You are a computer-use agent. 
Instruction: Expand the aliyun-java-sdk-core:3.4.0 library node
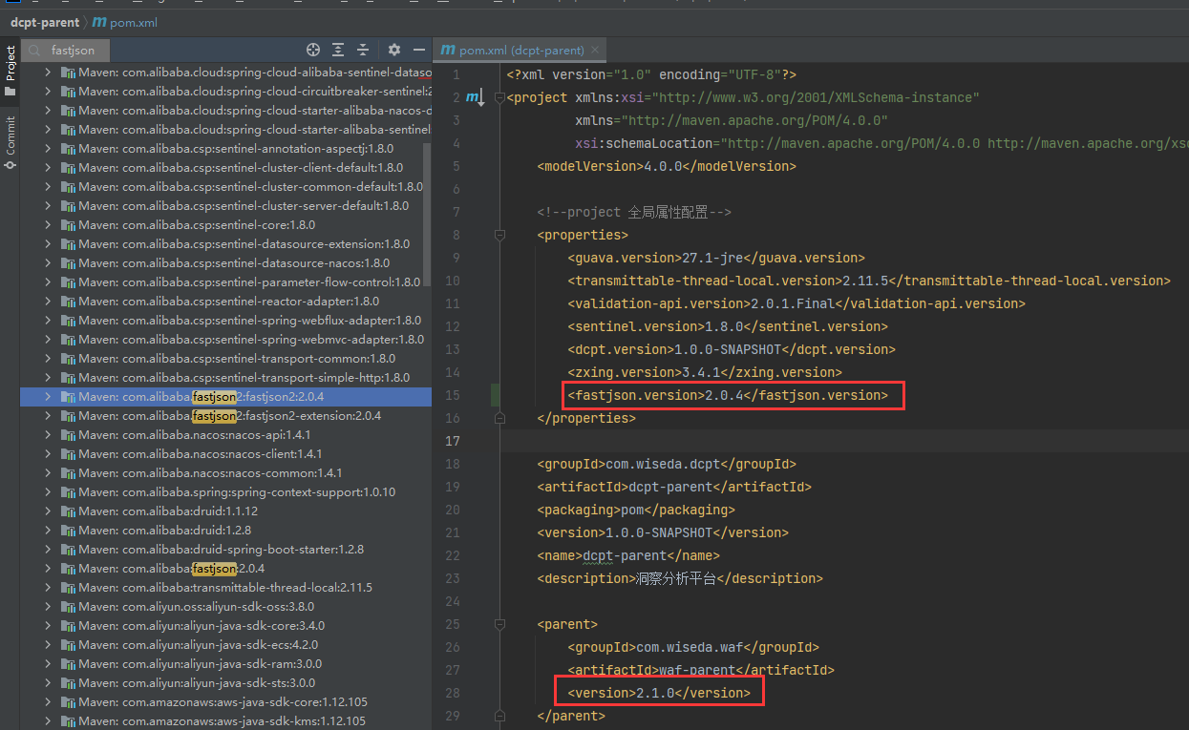[48, 626]
